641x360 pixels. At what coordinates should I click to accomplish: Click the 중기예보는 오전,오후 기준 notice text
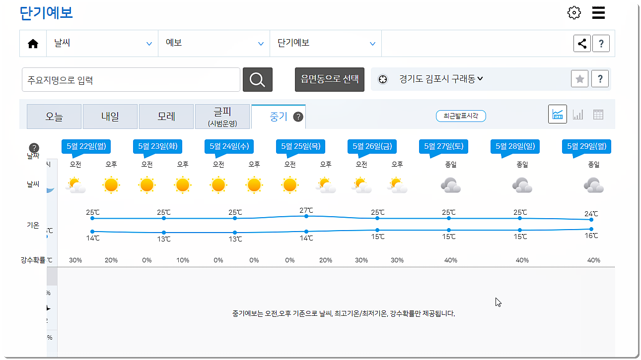[344, 313]
